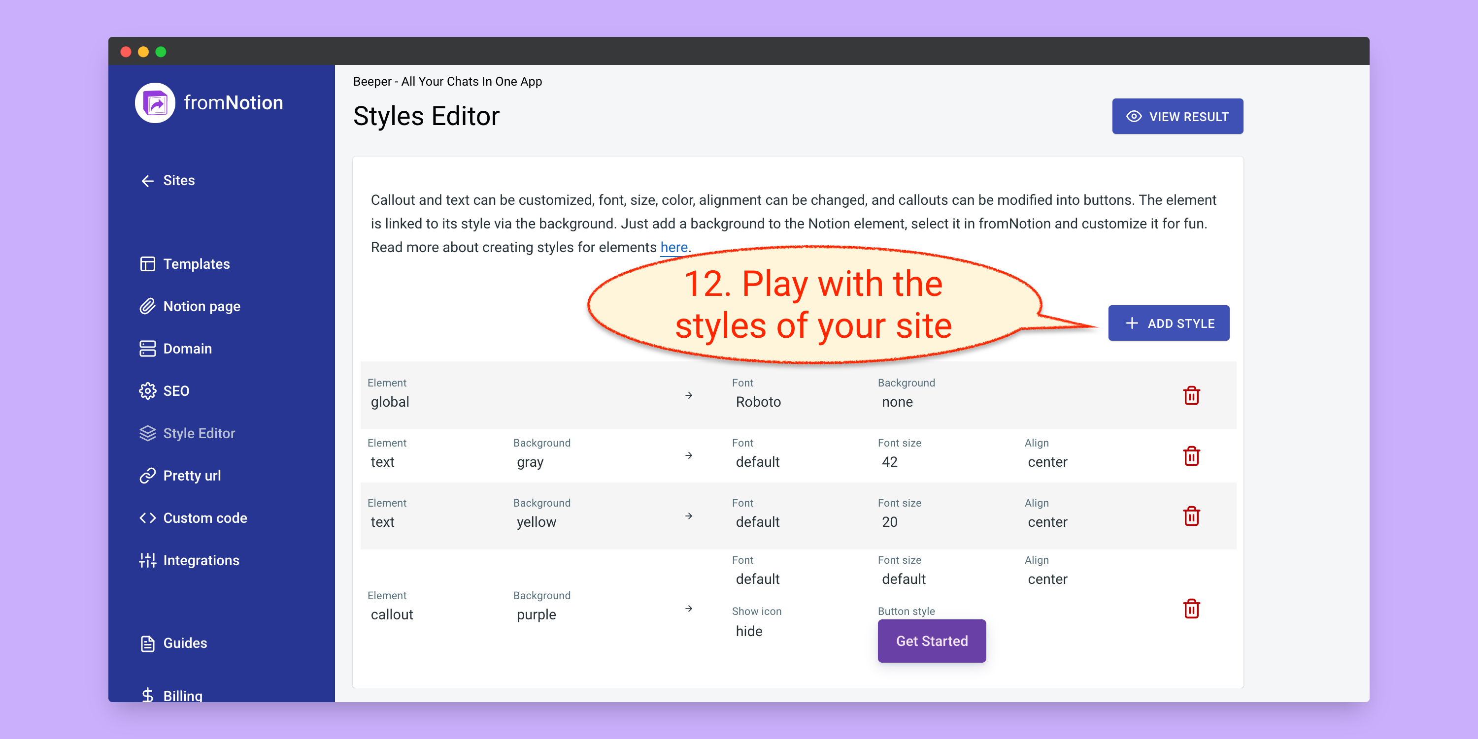The height and width of the screenshot is (739, 1478).
Task: Delete the gray text style
Action: pyautogui.click(x=1191, y=456)
